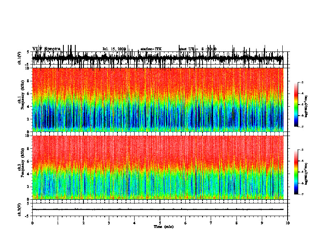Click the ch.2 spectrogram color scale bar

pos(296,172)
